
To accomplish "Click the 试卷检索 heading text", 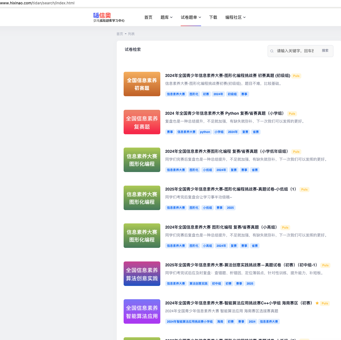I will (133, 49).
